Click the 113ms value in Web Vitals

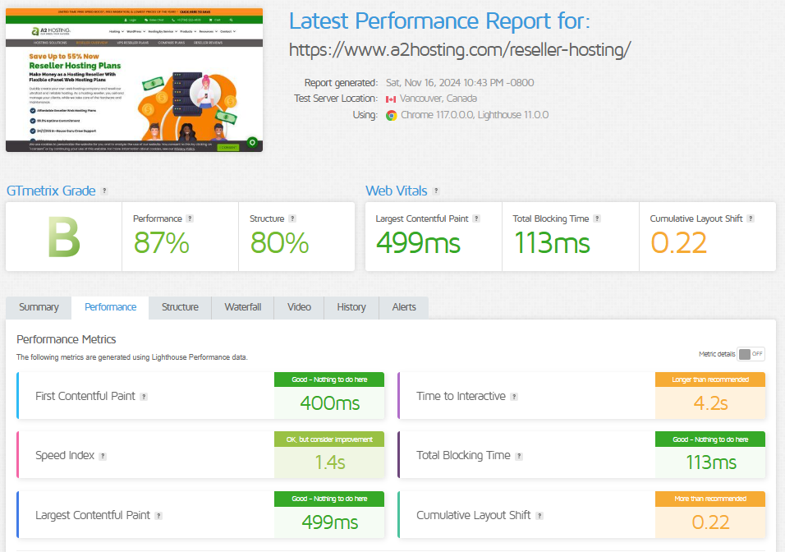click(x=552, y=243)
